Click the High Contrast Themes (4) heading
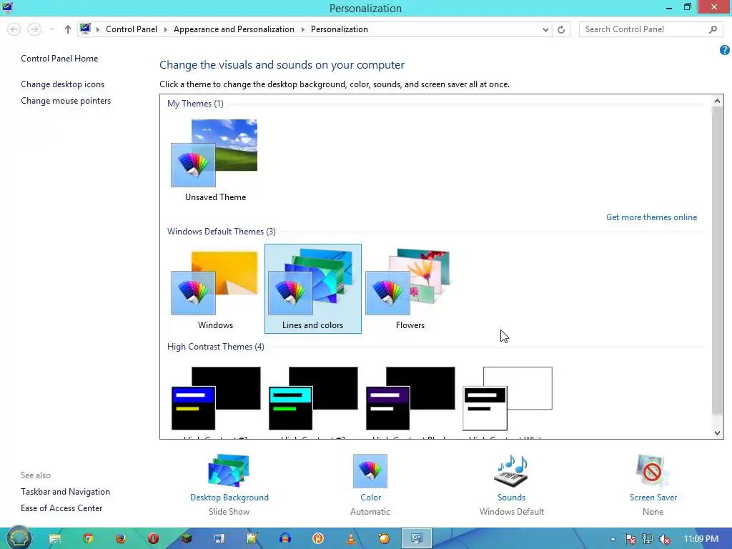The width and height of the screenshot is (732, 549). coord(216,347)
